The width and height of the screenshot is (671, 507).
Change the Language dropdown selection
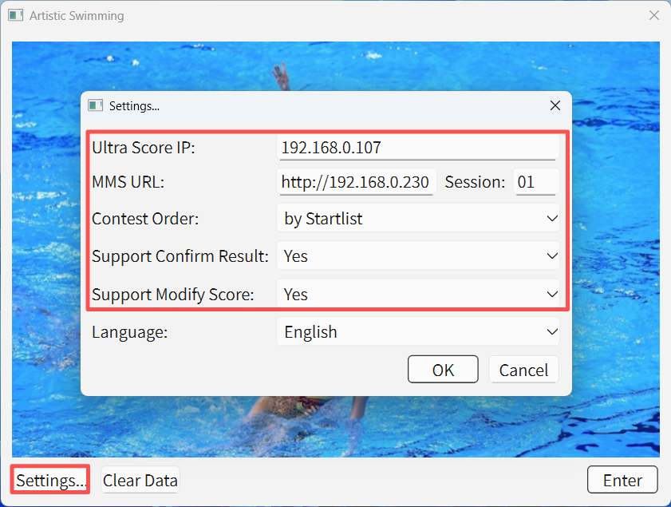(417, 332)
